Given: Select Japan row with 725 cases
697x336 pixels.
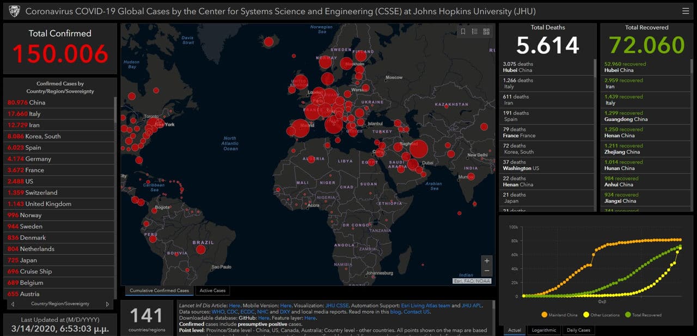Looking at the screenshot, I should (x=59, y=260).
